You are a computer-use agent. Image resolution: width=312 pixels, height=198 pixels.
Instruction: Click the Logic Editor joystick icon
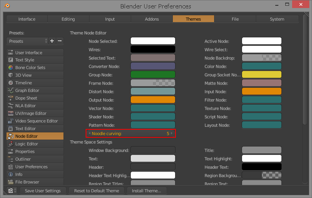click(11, 144)
